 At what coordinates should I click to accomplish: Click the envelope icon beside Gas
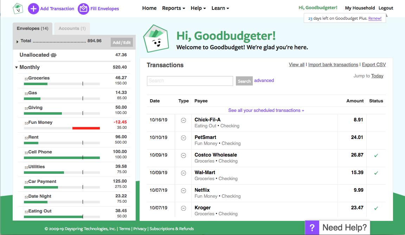(26, 93)
